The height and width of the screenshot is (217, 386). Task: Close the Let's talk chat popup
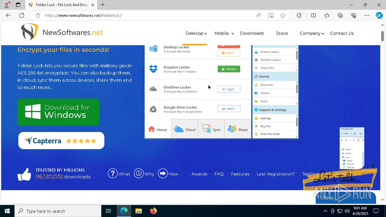coord(373,165)
